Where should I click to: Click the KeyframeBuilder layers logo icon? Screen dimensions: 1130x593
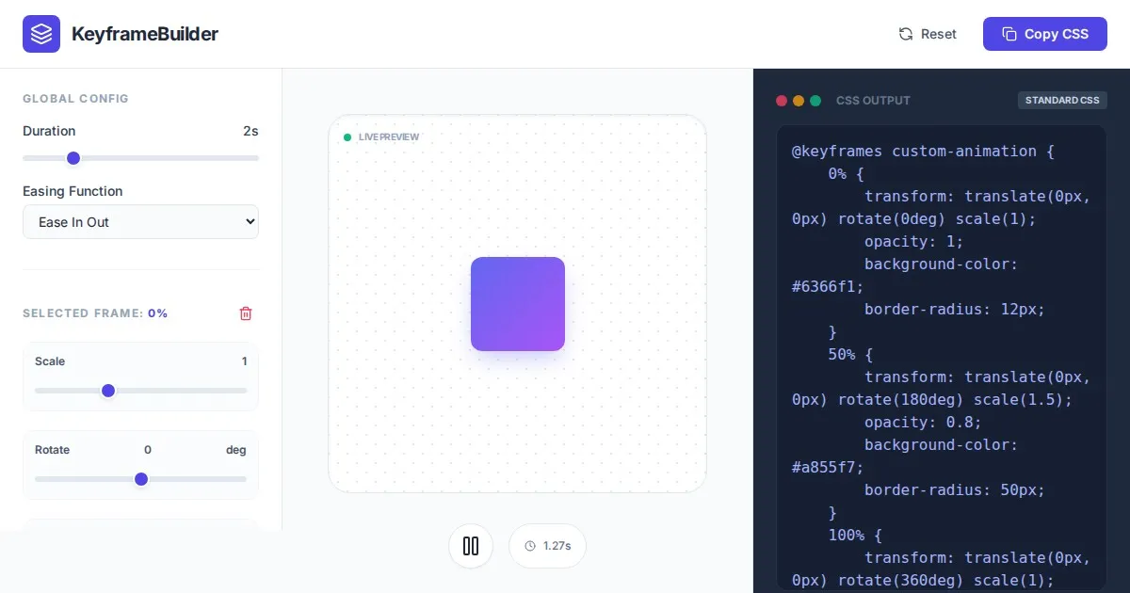(41, 34)
